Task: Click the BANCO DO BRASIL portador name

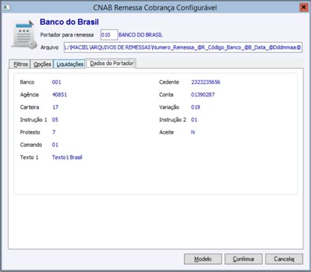Action: pyautogui.click(x=140, y=35)
